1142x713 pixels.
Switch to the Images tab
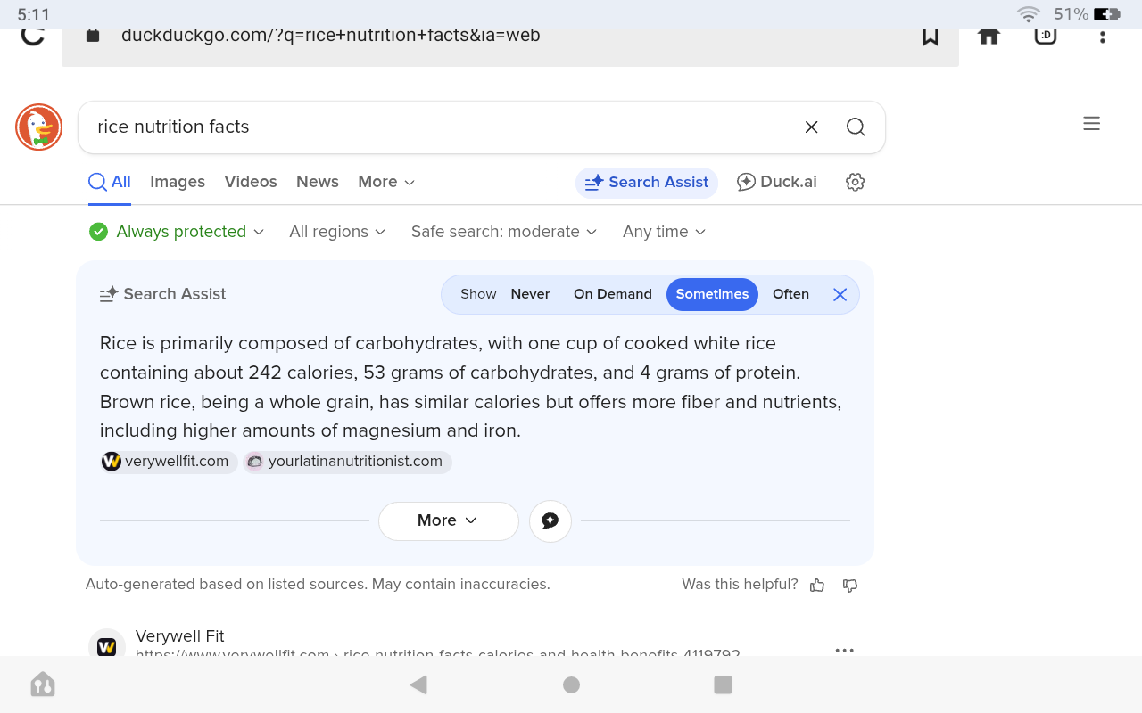178,182
